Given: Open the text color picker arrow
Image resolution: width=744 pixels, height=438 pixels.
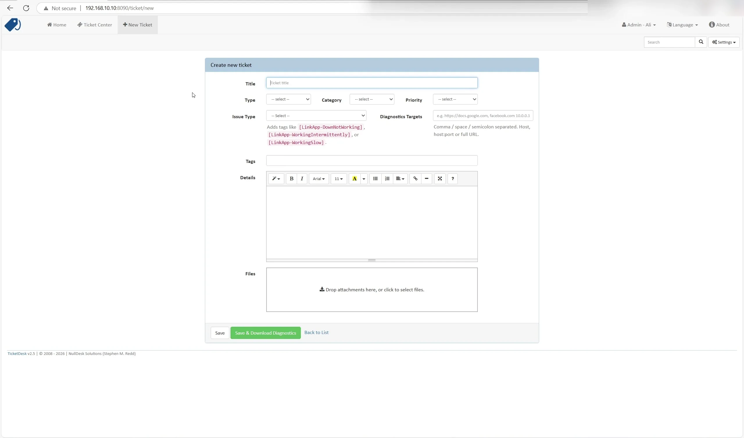Looking at the screenshot, I should pyautogui.click(x=364, y=179).
